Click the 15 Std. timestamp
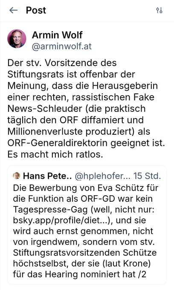 pos(147,176)
